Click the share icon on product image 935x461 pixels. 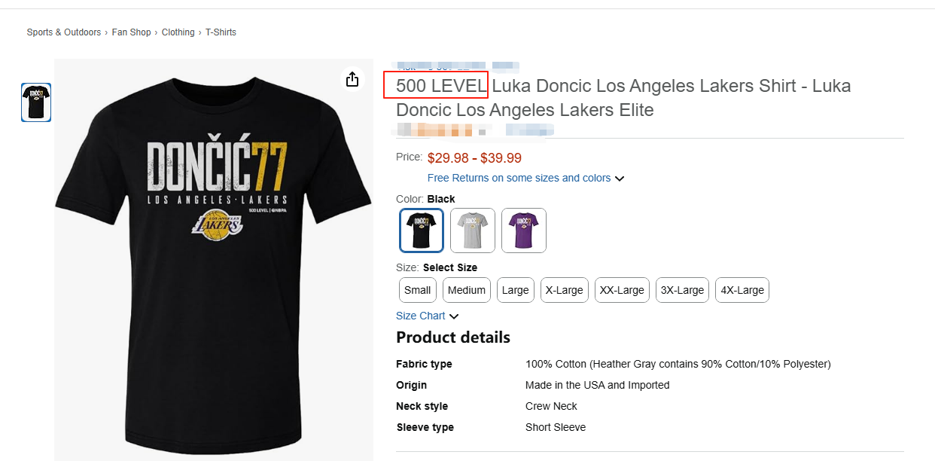pyautogui.click(x=352, y=79)
